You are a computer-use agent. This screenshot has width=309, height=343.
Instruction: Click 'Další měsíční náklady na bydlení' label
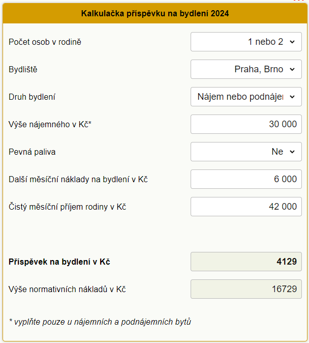tap(78, 179)
